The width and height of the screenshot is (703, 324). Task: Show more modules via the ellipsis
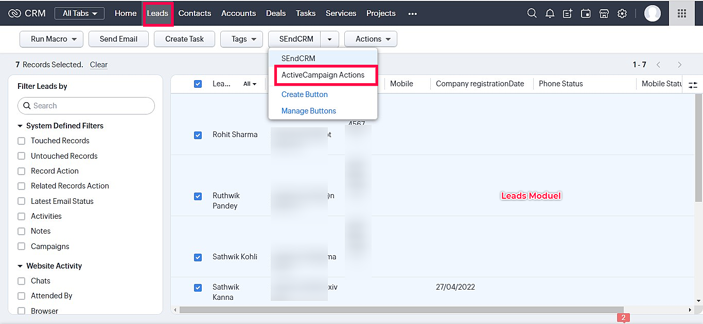(x=412, y=14)
